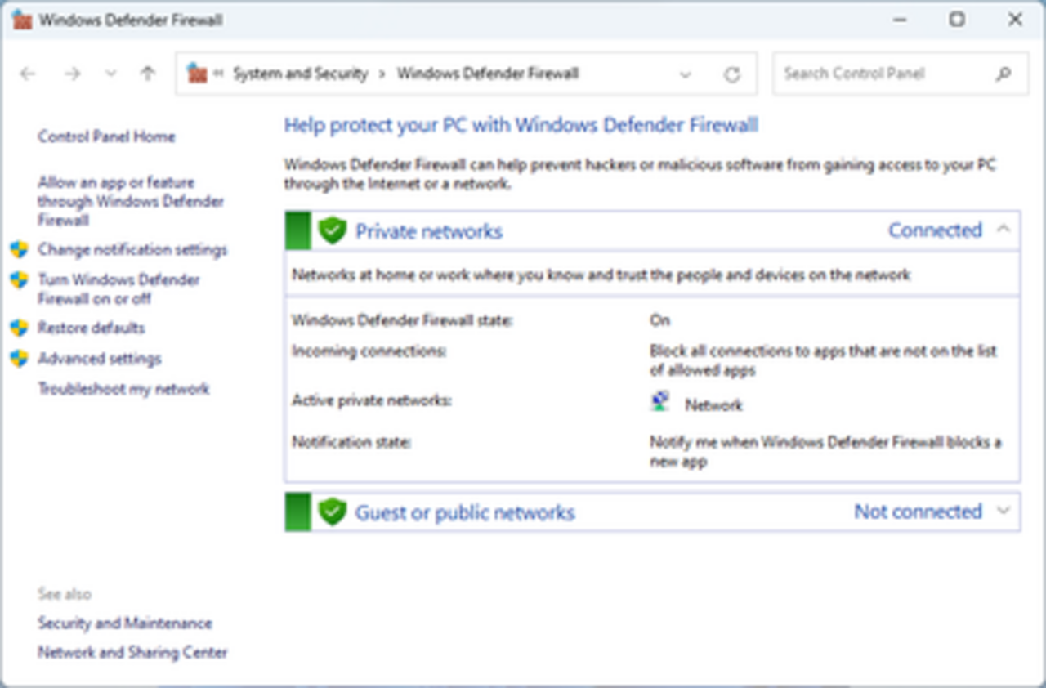Click the Search Control Panel field
The width and height of the screenshot is (1046, 688).
coord(901,74)
